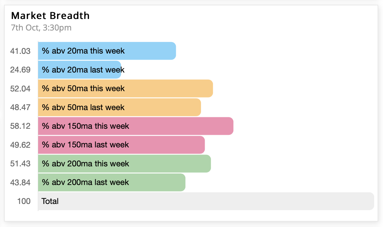Click the 49.62 value label

(x=20, y=145)
